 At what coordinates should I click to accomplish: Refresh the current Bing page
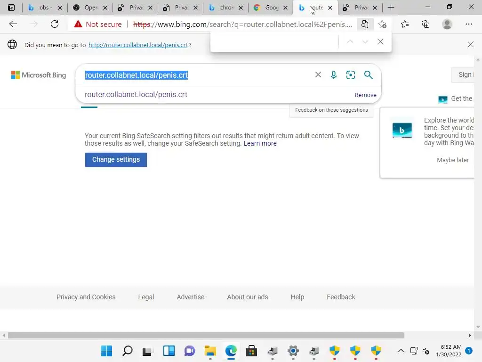(55, 24)
